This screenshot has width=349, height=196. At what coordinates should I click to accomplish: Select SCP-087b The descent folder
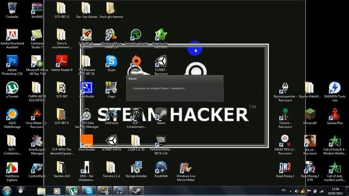click(62, 145)
